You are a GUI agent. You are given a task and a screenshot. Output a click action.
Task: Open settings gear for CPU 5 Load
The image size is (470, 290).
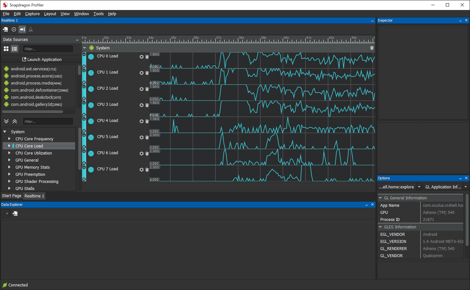pos(141,137)
